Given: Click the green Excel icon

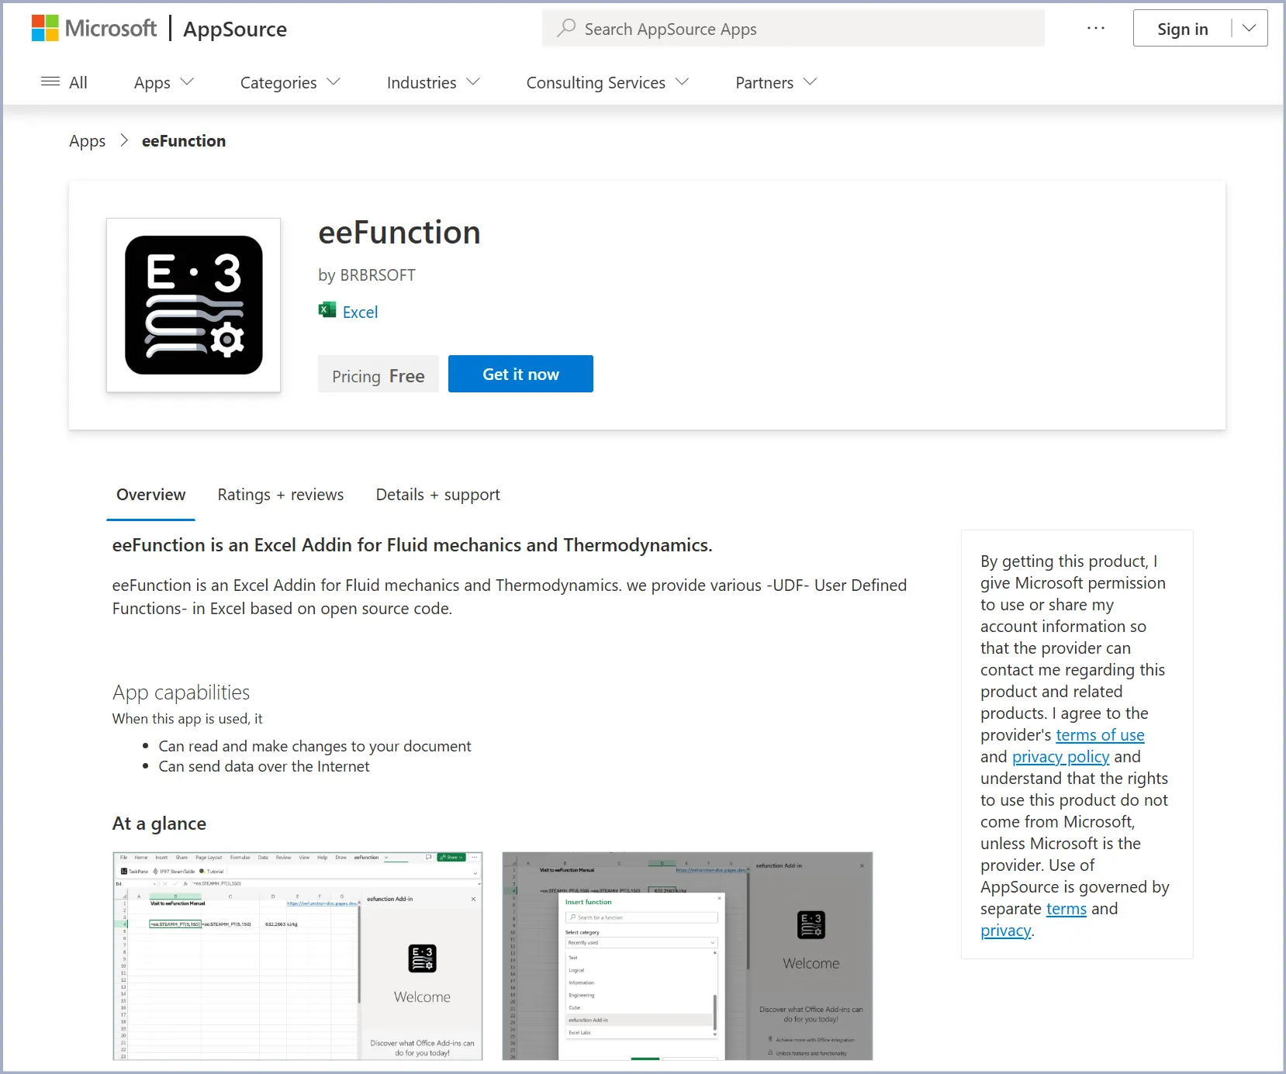Looking at the screenshot, I should [327, 310].
